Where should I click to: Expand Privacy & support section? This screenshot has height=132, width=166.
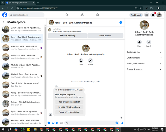coord(144,69)
